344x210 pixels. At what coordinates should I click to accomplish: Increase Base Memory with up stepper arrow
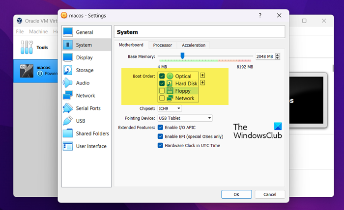coord(278,55)
